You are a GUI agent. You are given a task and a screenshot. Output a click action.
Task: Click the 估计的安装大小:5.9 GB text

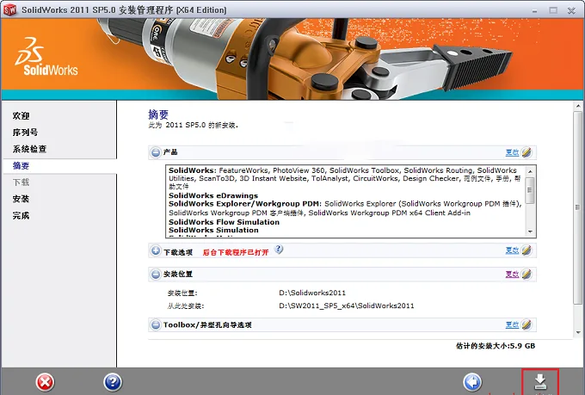pos(496,346)
